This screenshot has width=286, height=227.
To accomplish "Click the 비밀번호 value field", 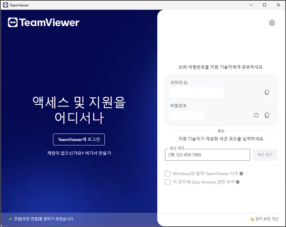I will click(186, 115).
